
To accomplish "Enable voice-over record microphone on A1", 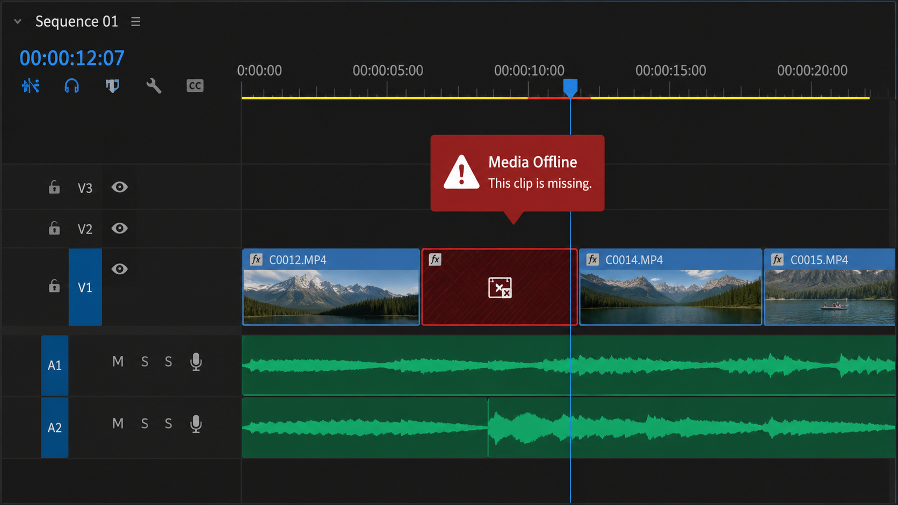I will pos(196,362).
